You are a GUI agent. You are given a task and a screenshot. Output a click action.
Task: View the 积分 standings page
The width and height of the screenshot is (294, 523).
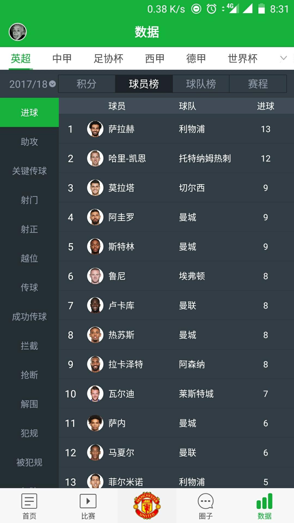(x=86, y=84)
